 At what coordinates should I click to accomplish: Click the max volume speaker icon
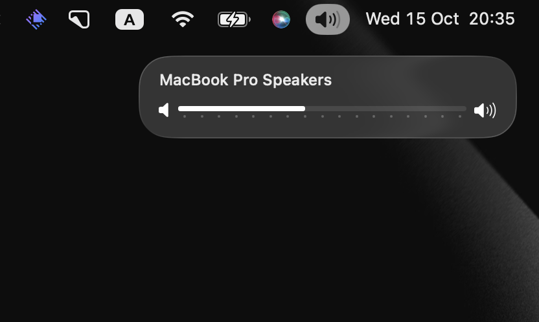pos(485,111)
